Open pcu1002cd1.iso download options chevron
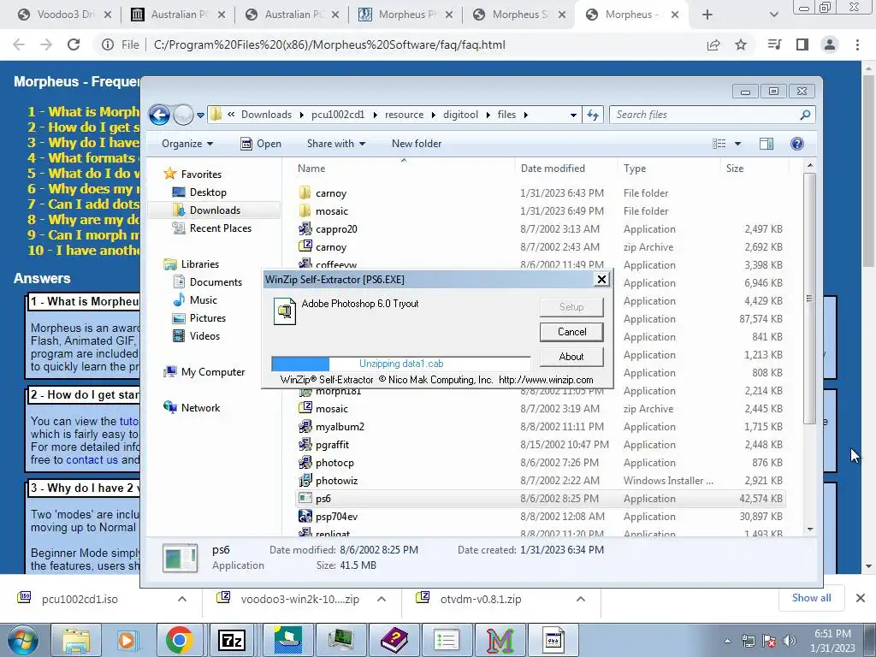876x657 pixels. point(182,599)
